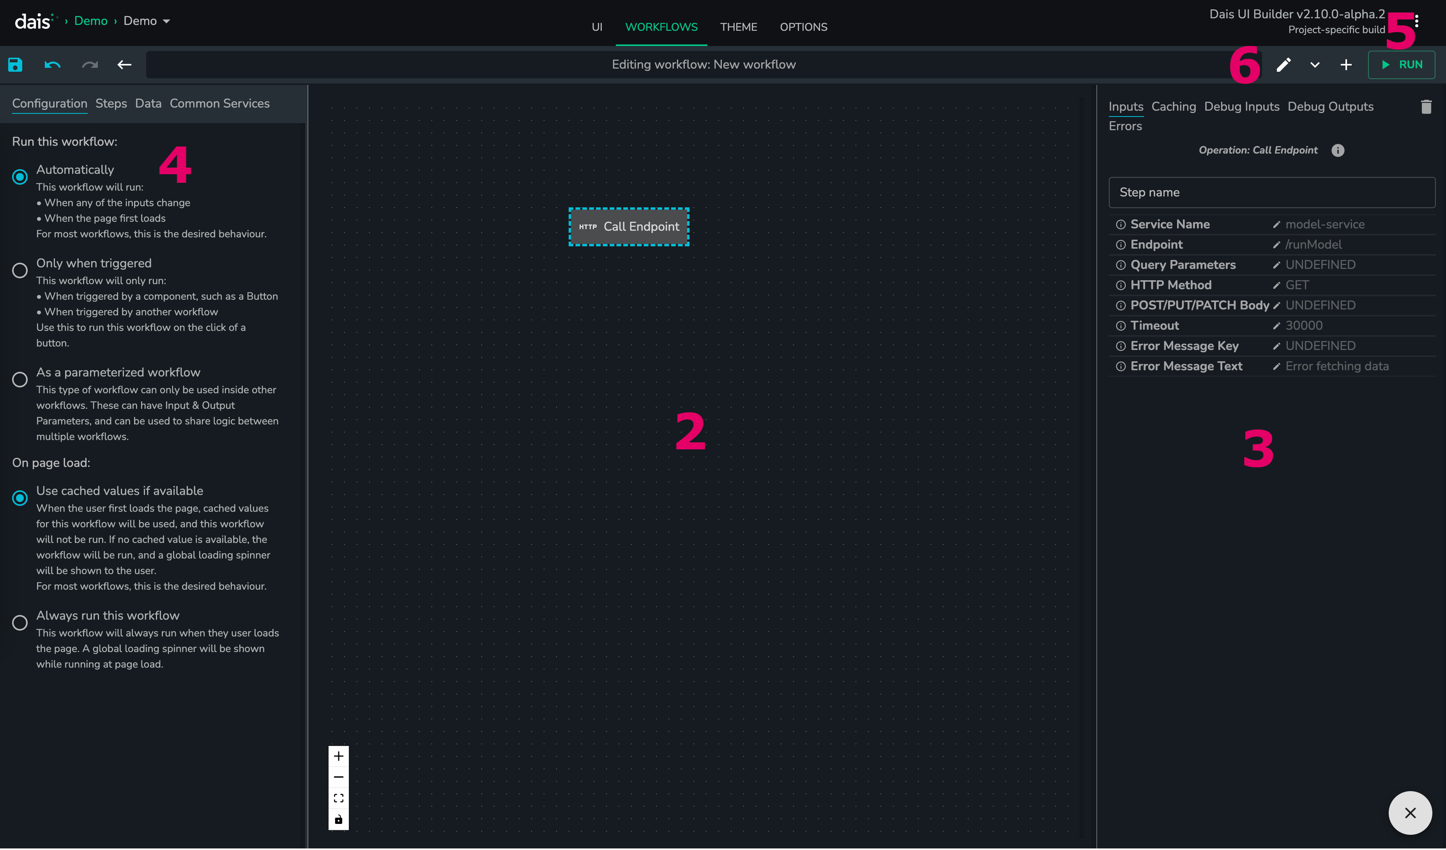Add a new workflow with plus icon
Viewport: 1446px width, 850px height.
[x=1346, y=65]
